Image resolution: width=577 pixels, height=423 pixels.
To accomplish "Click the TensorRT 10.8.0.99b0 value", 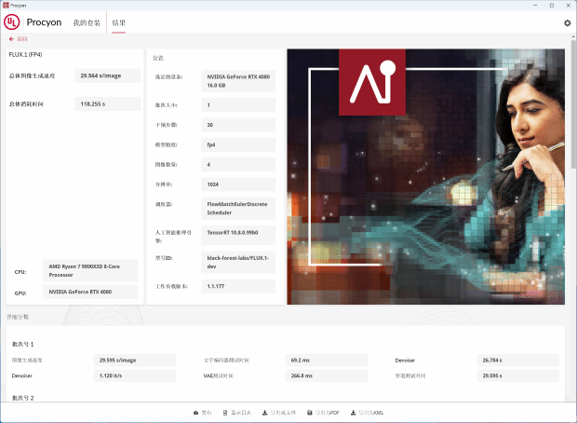I will tap(238, 235).
